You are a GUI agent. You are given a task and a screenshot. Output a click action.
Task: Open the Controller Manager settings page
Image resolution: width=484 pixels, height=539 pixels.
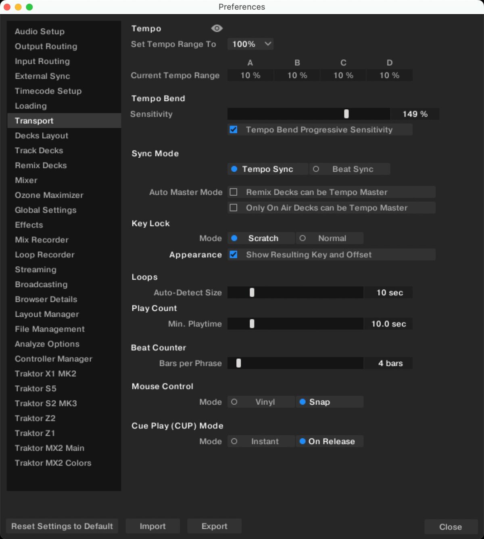pyautogui.click(x=54, y=359)
